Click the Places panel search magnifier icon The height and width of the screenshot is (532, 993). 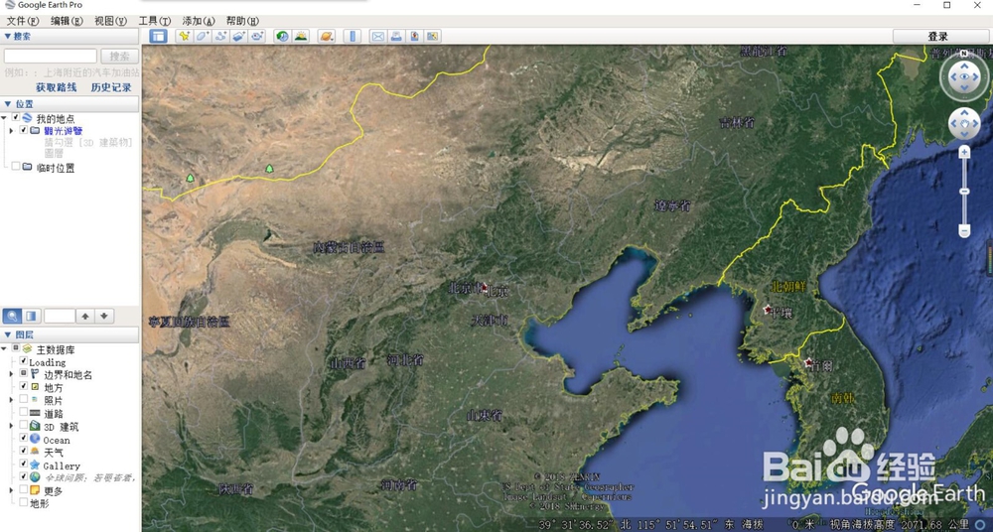coord(12,316)
